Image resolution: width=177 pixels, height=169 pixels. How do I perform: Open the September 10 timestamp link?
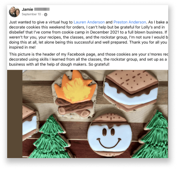[x=31, y=14]
